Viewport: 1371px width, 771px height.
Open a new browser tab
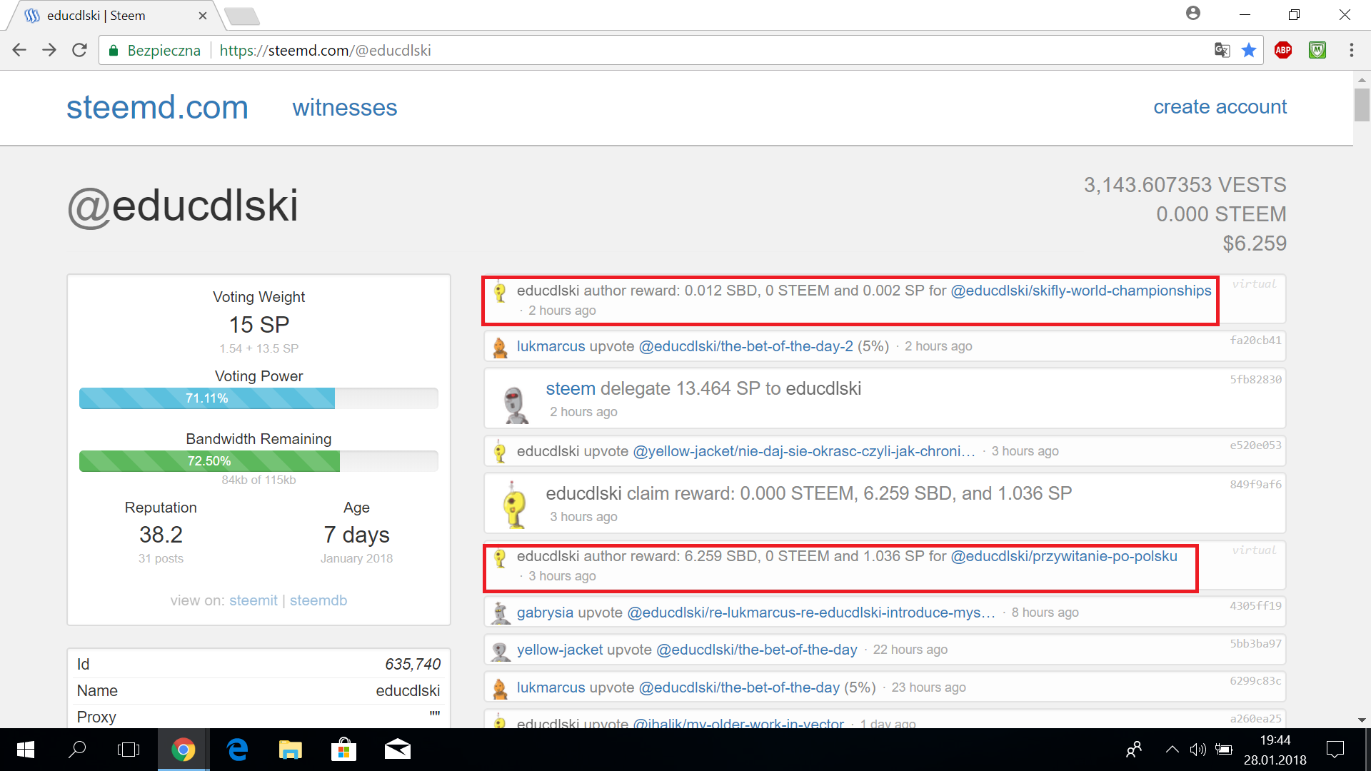[242, 16]
